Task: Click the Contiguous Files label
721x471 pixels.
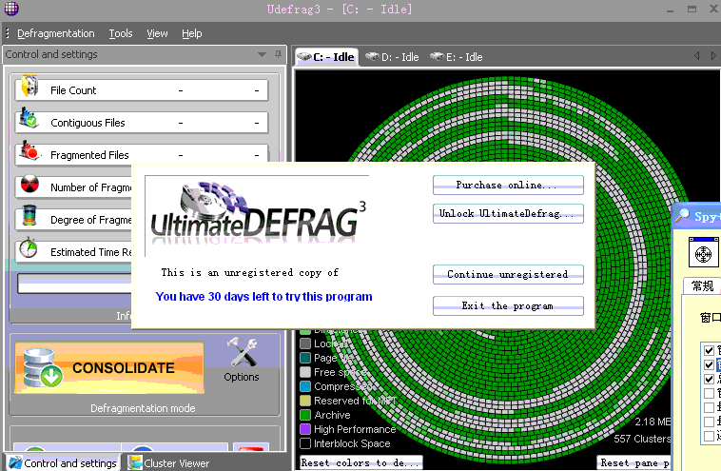Action: (88, 123)
